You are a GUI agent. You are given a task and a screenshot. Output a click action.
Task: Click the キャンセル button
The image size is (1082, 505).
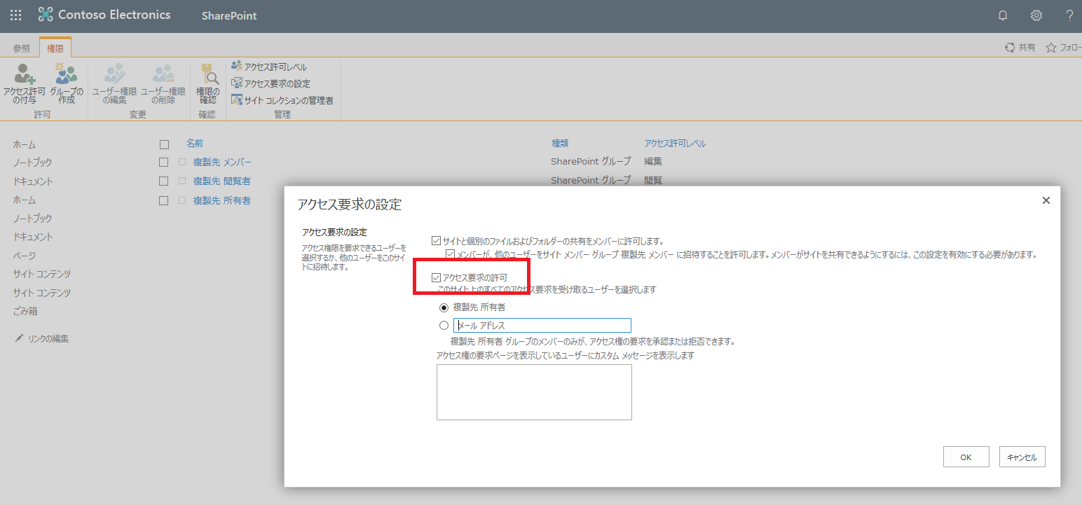coord(1022,456)
